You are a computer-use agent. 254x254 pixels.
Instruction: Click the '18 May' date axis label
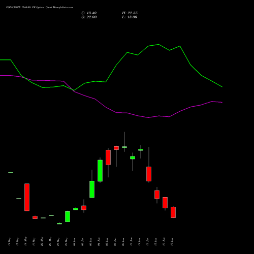(x=25, y=241)
